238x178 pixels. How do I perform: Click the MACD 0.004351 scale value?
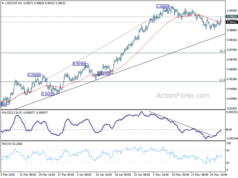(x=232, y=112)
